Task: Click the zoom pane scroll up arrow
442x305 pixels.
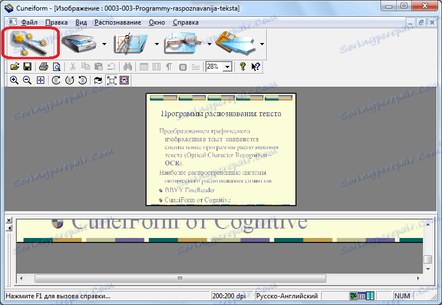Action: pyautogui.click(x=428, y=224)
